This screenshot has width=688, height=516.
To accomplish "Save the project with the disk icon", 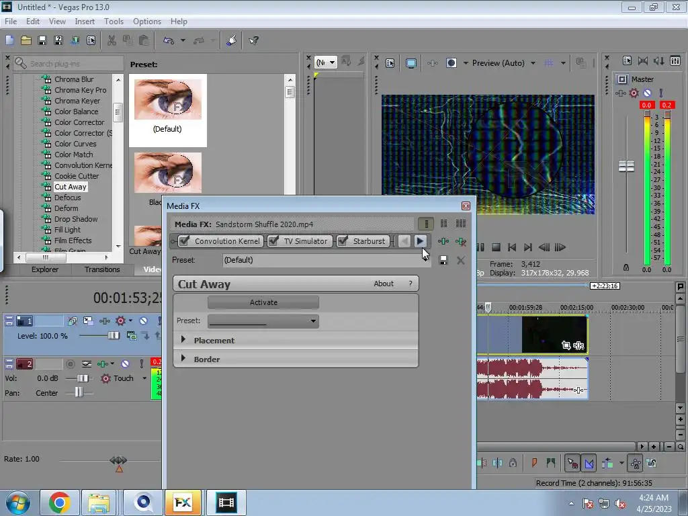I will tap(42, 40).
